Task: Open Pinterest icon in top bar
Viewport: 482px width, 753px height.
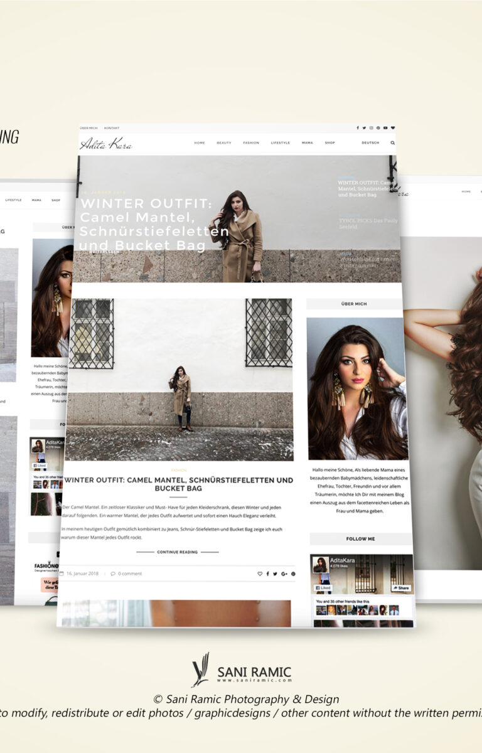Action: tap(378, 127)
